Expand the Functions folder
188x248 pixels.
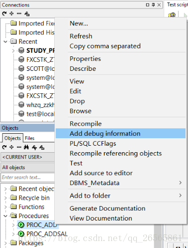coord(5,207)
